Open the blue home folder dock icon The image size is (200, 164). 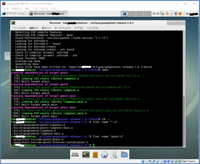point(124,154)
